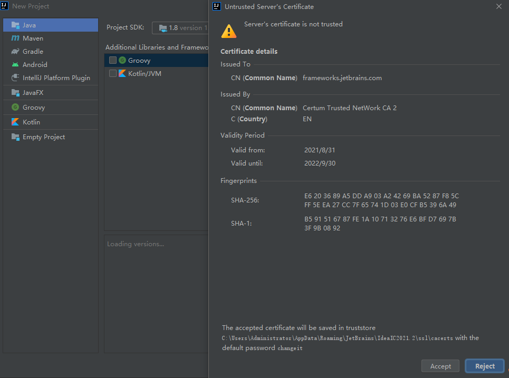
Task: Click the yellow warning triangle icon
Action: (229, 31)
